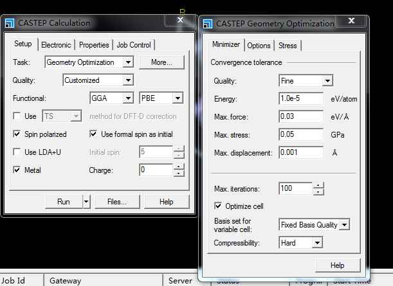Switch to the Setup tab
The image size is (393, 286).
pos(23,44)
